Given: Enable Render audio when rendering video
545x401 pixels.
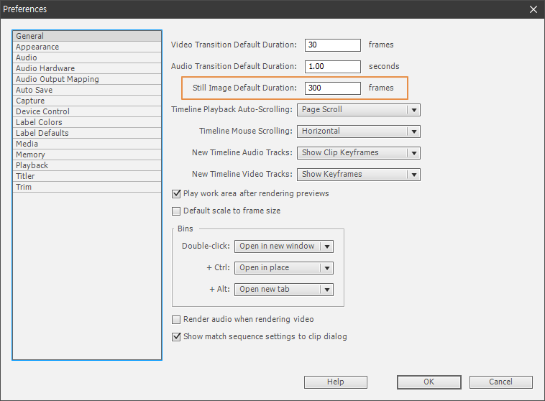Looking at the screenshot, I should coord(177,320).
